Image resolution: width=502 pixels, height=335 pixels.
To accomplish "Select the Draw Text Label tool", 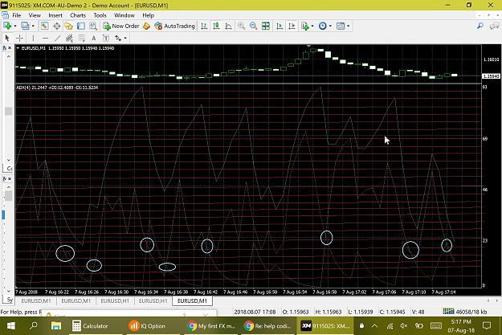I will [x=106, y=38].
